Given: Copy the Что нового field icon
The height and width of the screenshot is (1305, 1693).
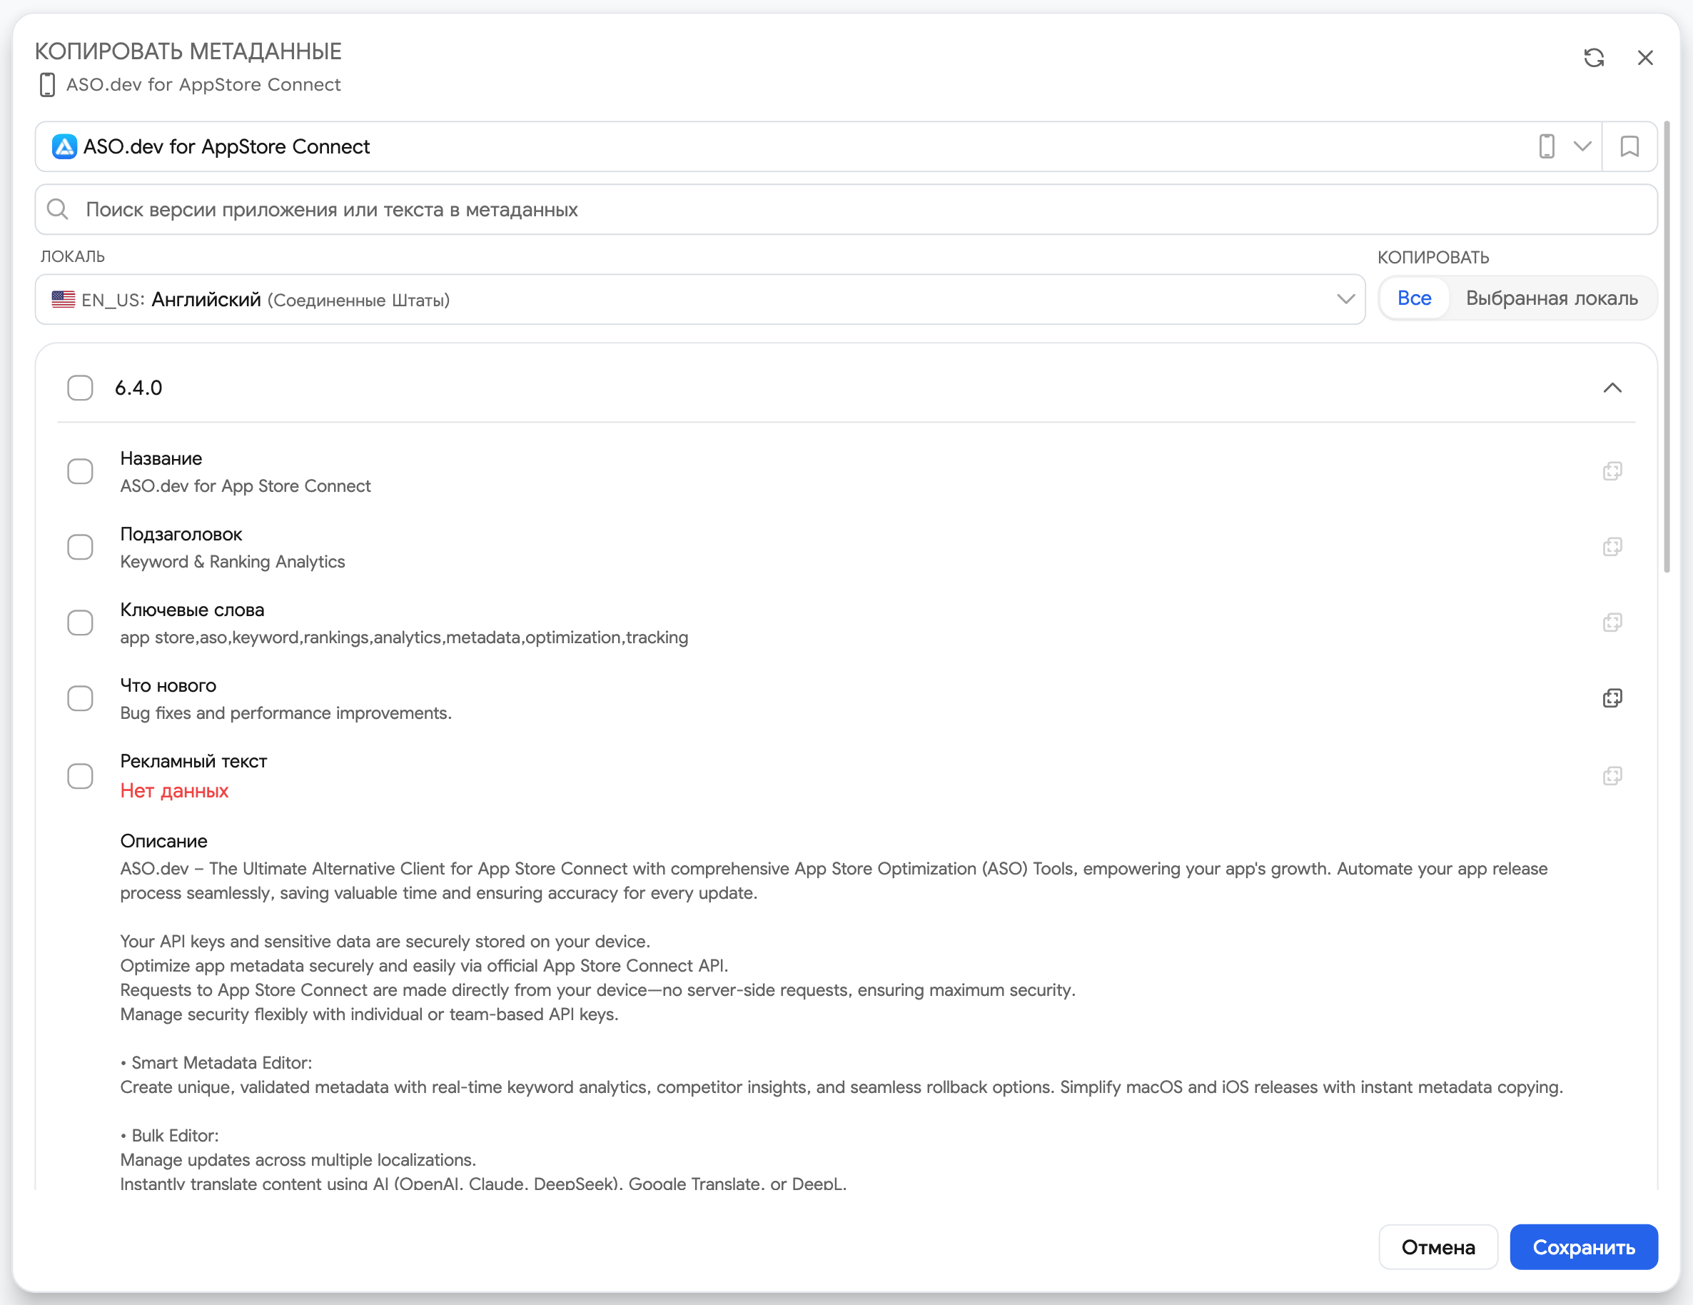Looking at the screenshot, I should click(x=1612, y=699).
